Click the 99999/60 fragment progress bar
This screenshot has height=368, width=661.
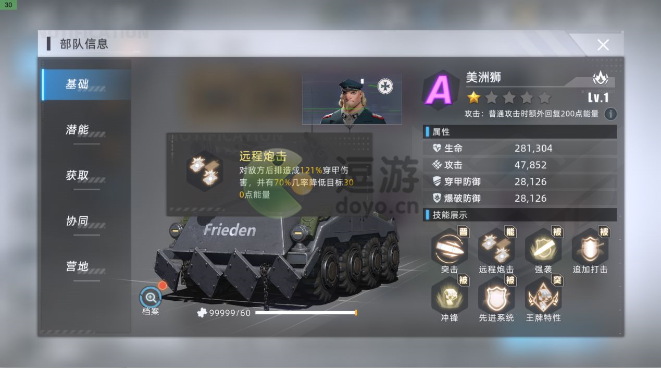305,313
